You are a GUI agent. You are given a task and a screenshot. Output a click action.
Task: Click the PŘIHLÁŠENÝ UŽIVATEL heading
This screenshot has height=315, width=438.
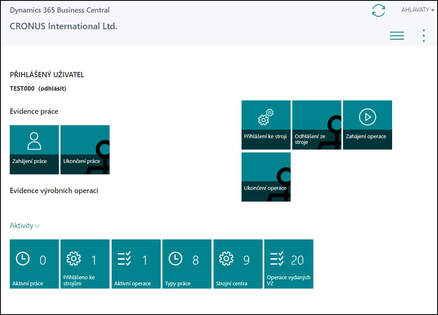pyautogui.click(x=47, y=75)
